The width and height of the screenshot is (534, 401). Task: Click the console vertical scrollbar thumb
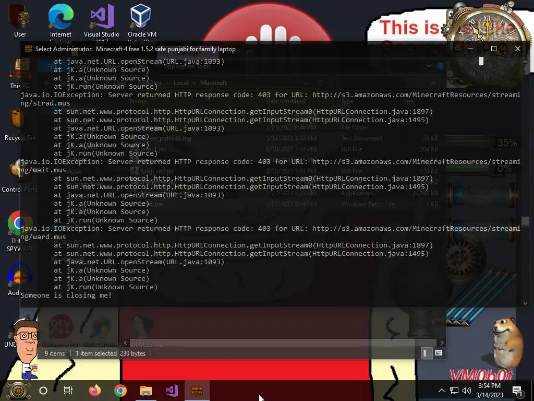(525, 221)
